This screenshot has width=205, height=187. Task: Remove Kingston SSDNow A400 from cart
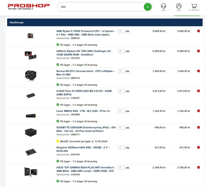pyautogui.click(x=198, y=147)
